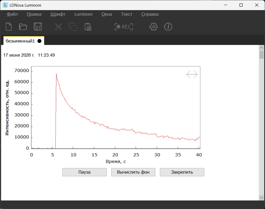Click the Вычислить фон button

coord(133,172)
